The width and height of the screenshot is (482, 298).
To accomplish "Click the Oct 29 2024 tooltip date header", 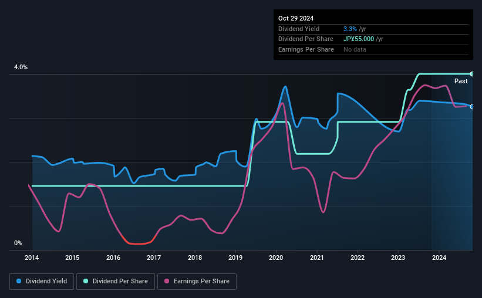I will tap(296, 18).
